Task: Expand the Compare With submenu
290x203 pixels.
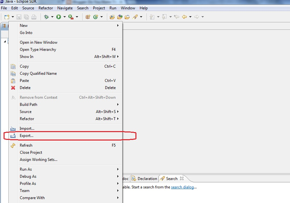Action: pos(65,198)
